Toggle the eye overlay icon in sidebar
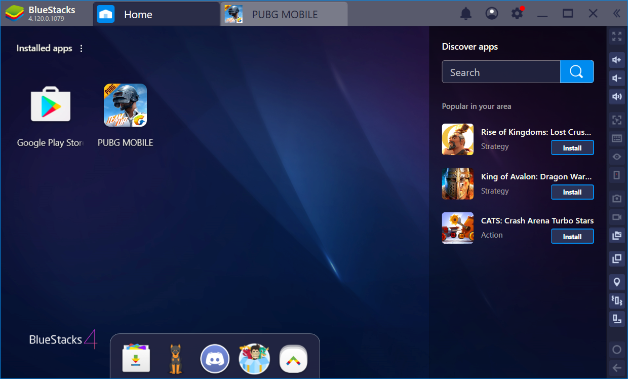This screenshot has width=628, height=379. click(x=616, y=157)
